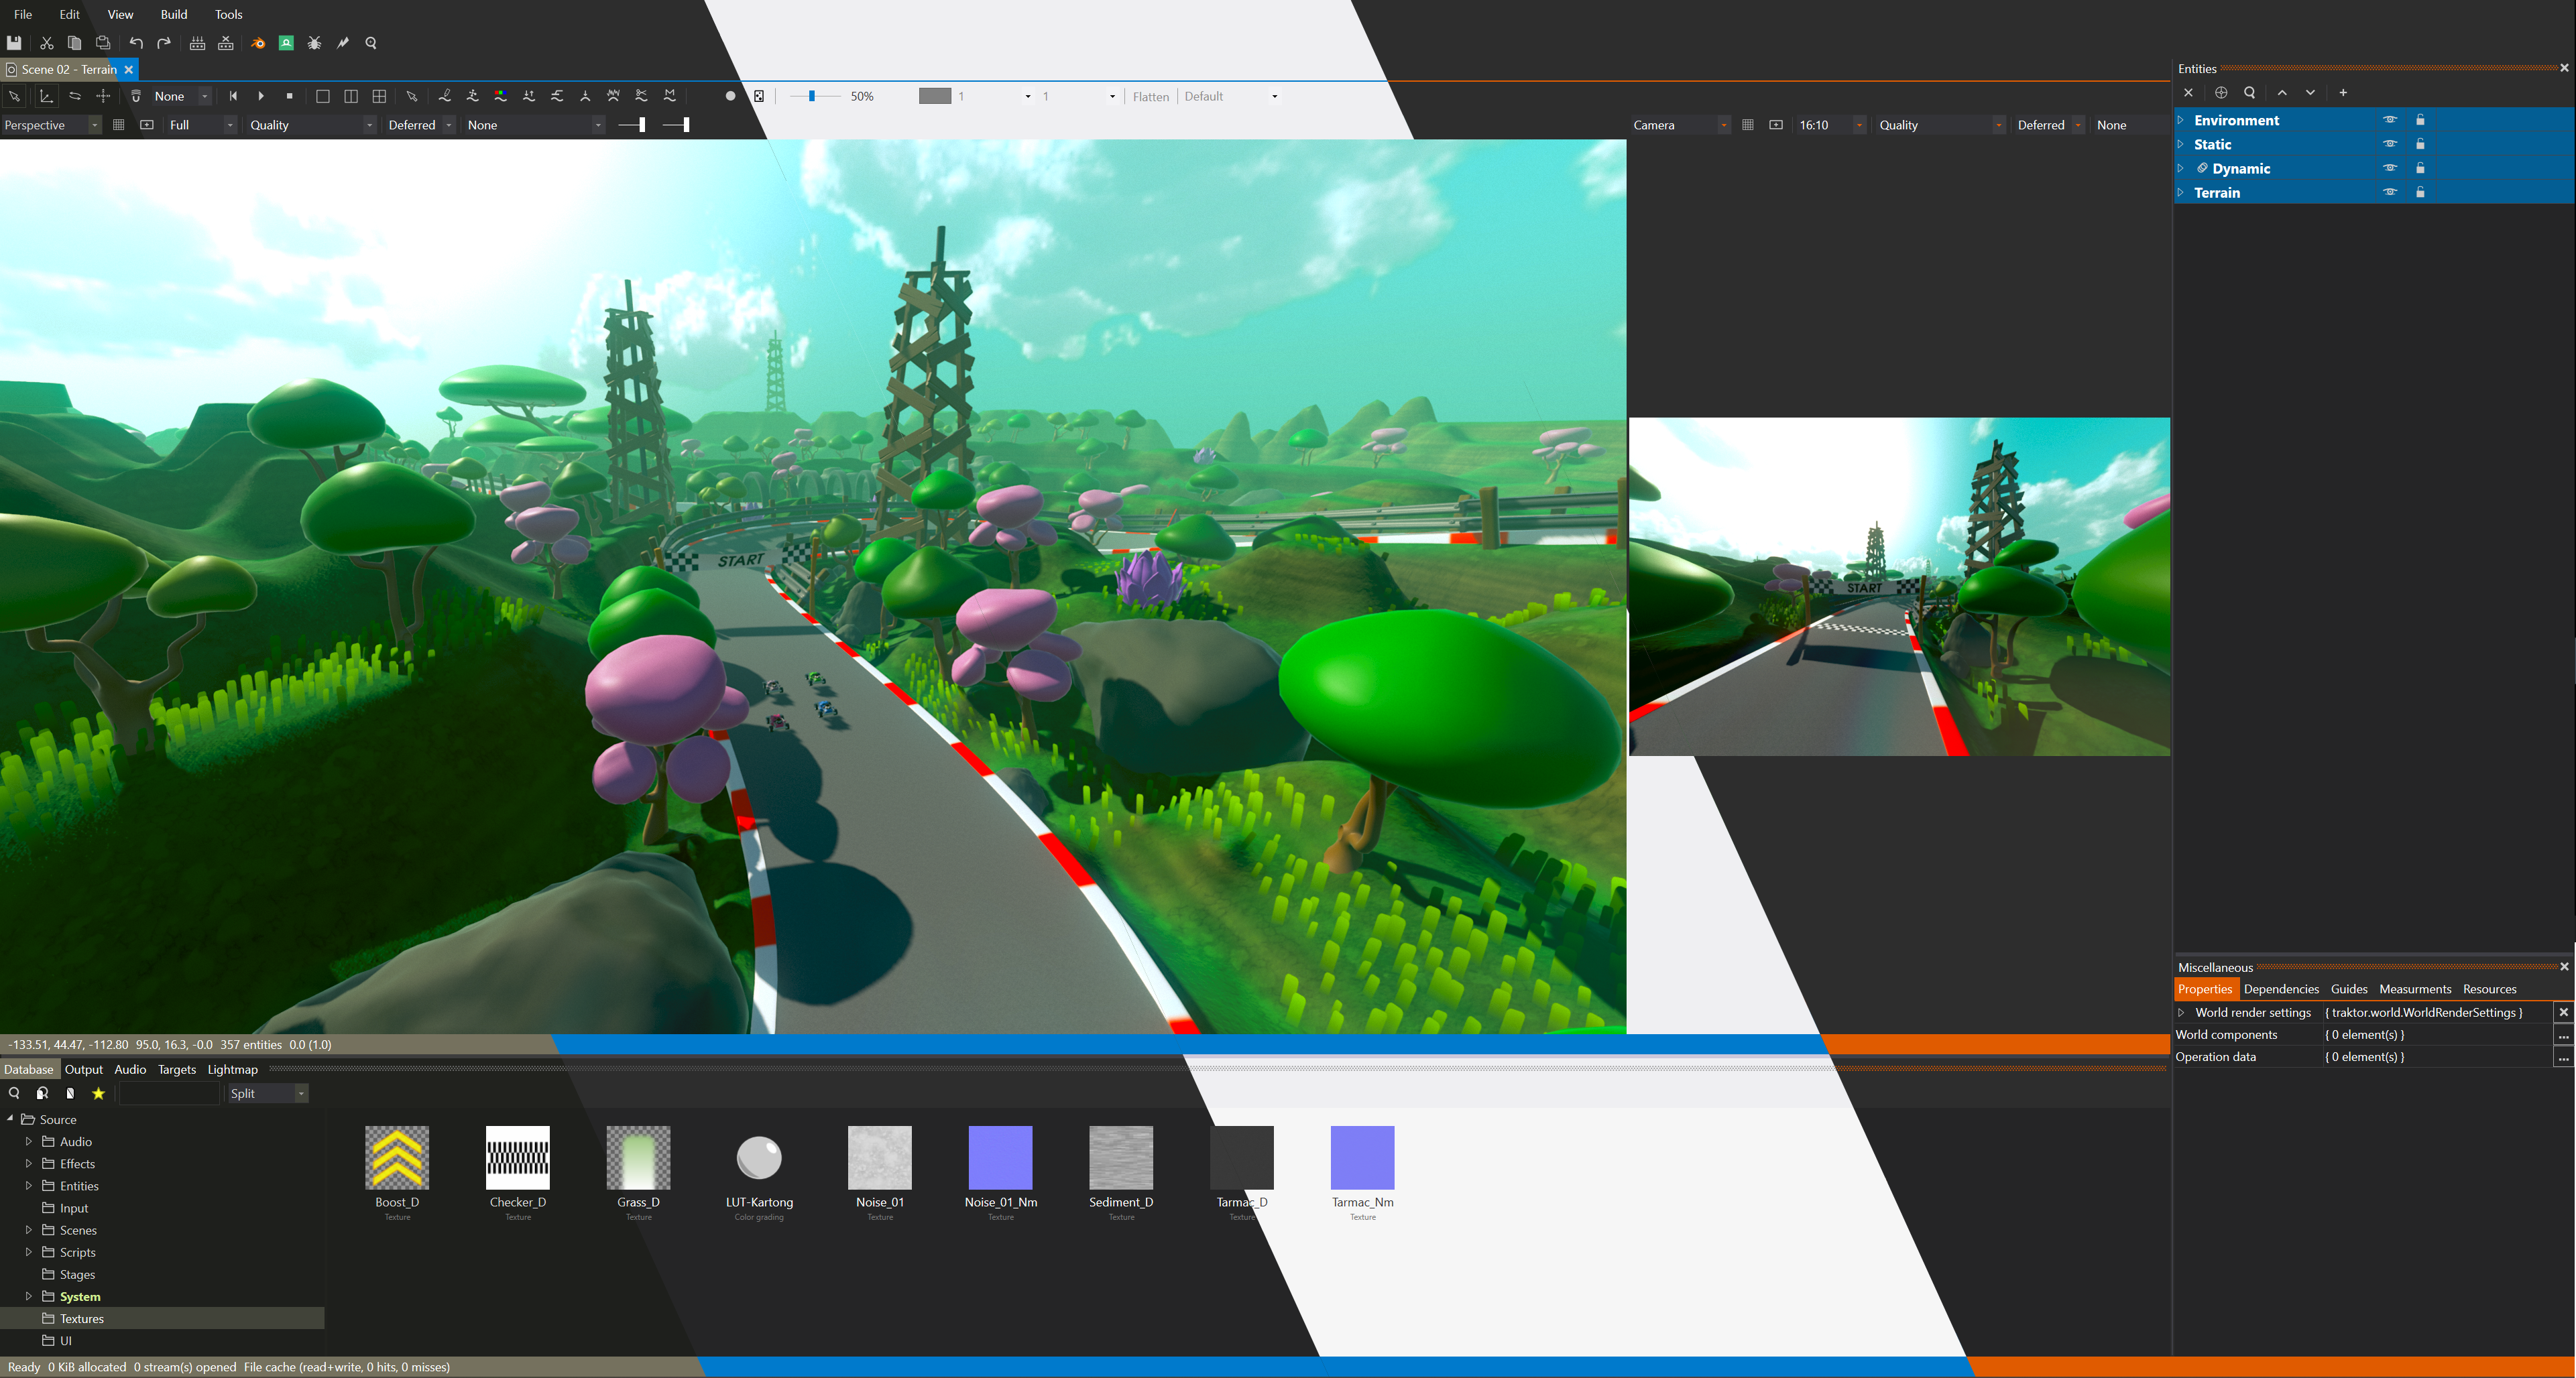Click the play simulation button

(x=261, y=96)
